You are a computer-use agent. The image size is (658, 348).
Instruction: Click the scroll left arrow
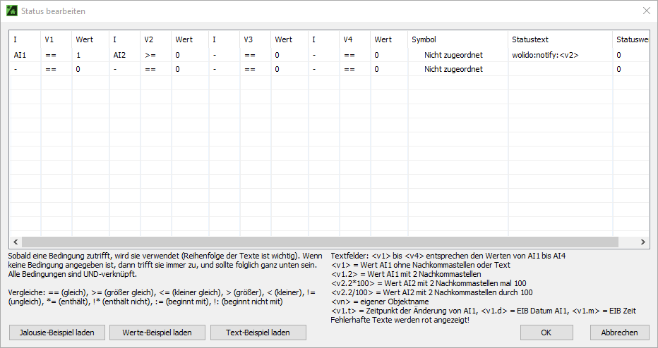(16, 242)
